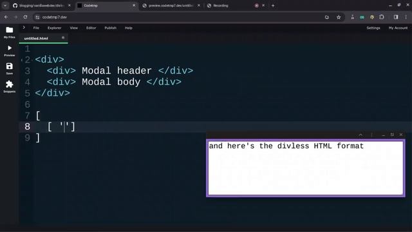The height and width of the screenshot is (232, 412).
Task: Expand the sidebar chevron arrow
Action: 24,27
